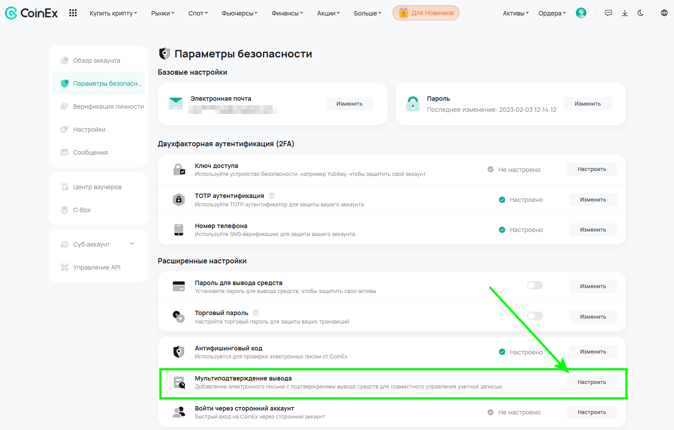
Task: Enable the trading password switch
Action: (x=535, y=316)
